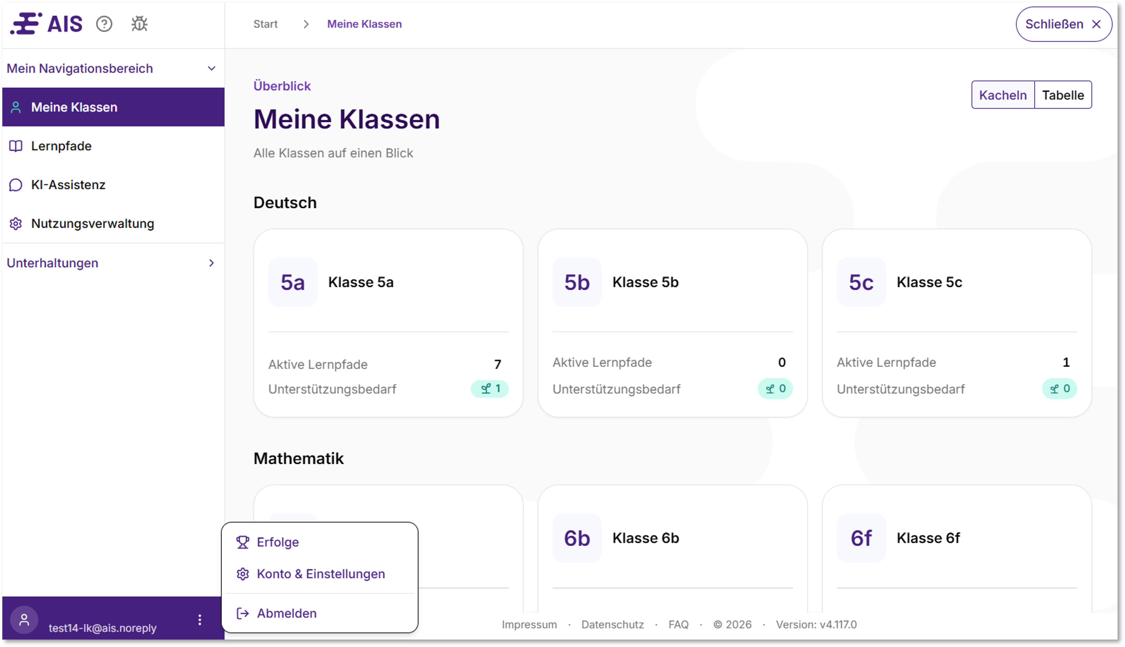Image resolution: width=1125 pixels, height=647 pixels.
Task: Click Meine Klassen in the breadcrumb
Action: coord(364,24)
